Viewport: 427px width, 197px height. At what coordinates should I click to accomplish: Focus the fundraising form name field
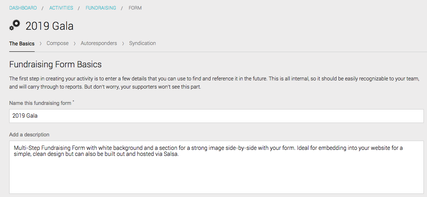click(x=217, y=116)
